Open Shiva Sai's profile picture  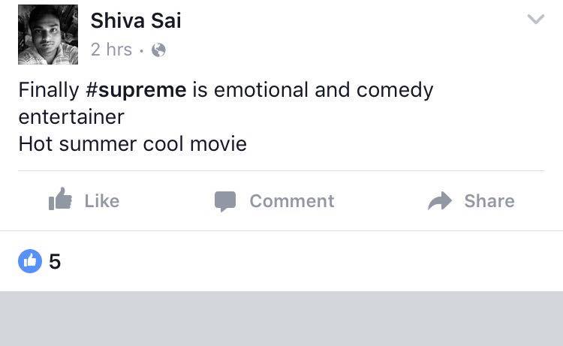[48, 35]
